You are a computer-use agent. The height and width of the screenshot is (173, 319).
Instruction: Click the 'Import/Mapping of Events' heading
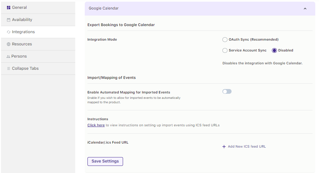point(112,78)
